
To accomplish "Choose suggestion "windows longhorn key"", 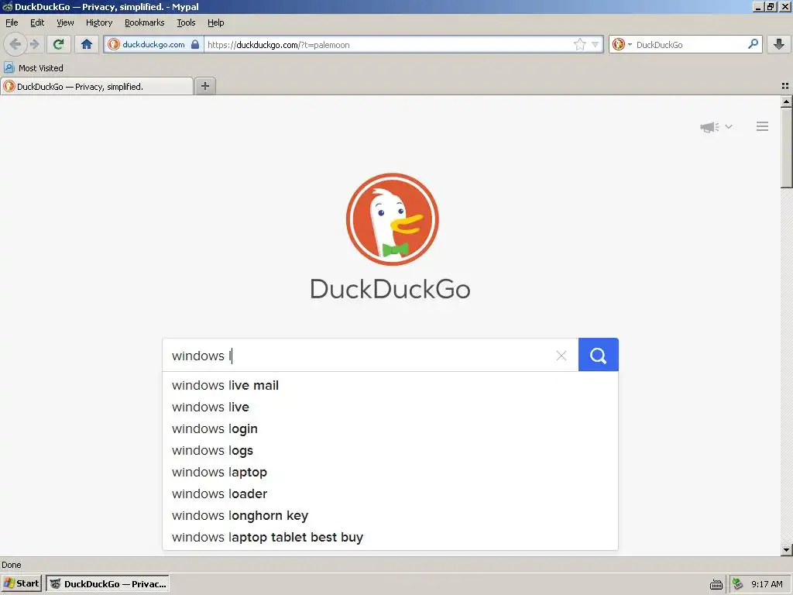I will [390, 516].
